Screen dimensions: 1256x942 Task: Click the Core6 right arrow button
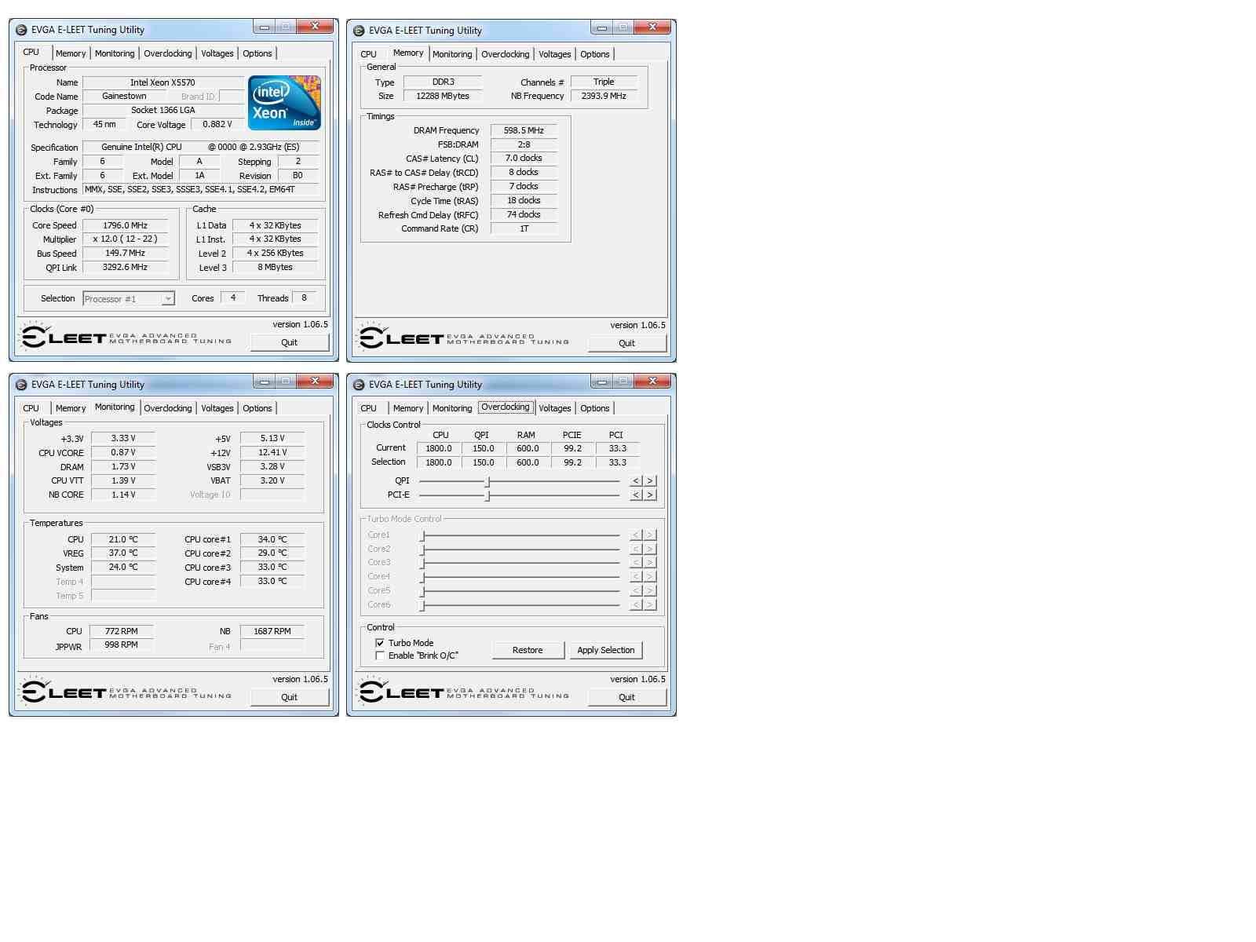(650, 605)
